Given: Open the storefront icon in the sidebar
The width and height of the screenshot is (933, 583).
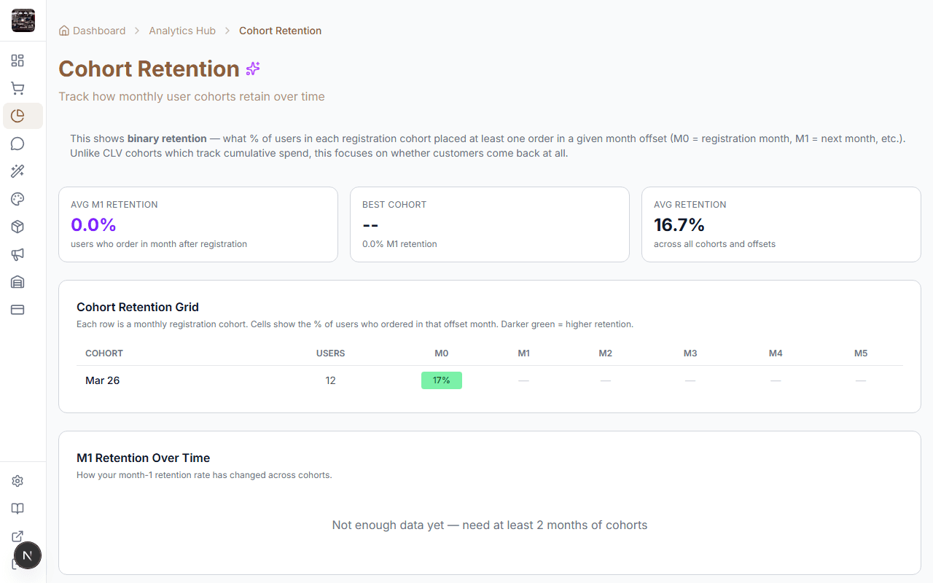Looking at the screenshot, I should 17,282.
